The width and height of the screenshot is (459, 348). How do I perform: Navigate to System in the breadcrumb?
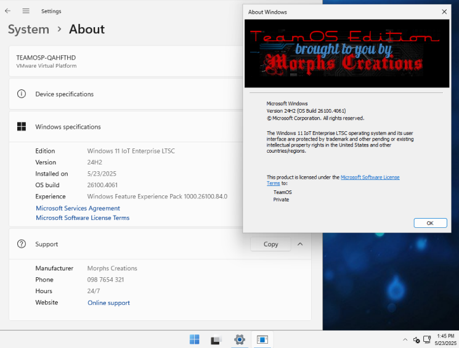pos(28,30)
